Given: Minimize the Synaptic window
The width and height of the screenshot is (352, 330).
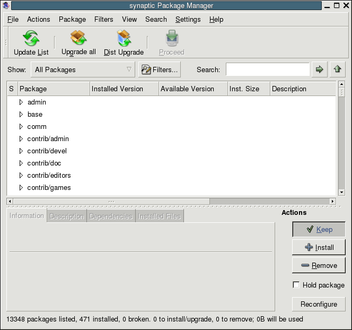Looking at the screenshot, I should (327, 6).
